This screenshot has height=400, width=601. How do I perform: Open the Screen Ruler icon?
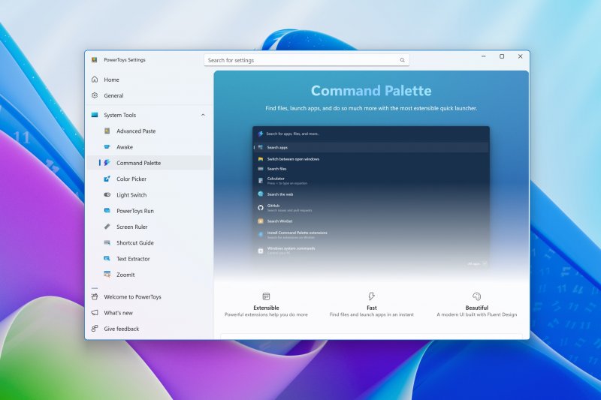[107, 227]
